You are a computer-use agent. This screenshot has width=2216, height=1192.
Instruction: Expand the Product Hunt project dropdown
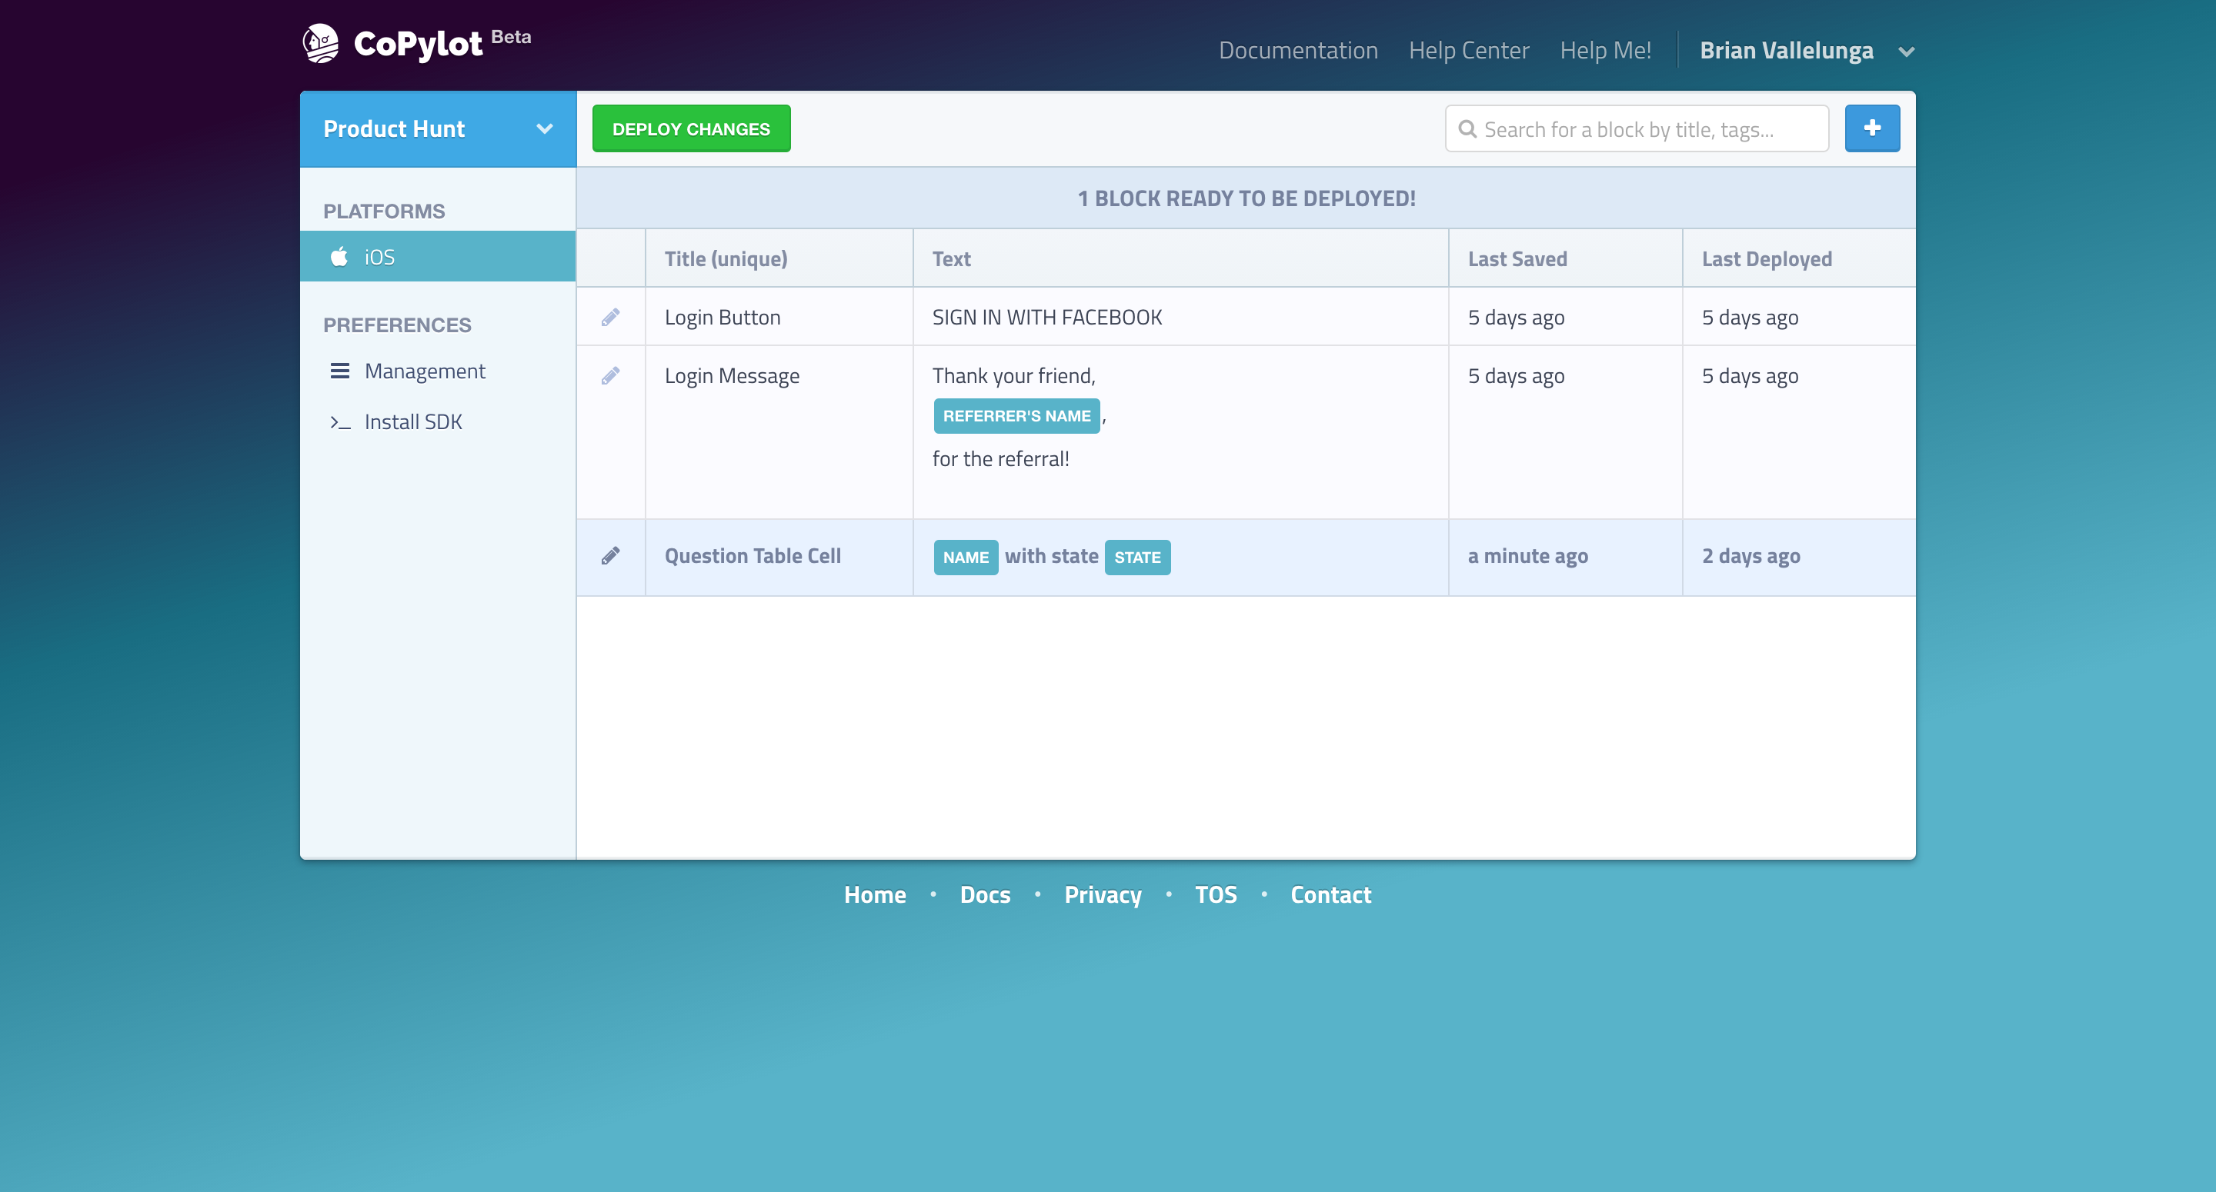pyautogui.click(x=544, y=129)
